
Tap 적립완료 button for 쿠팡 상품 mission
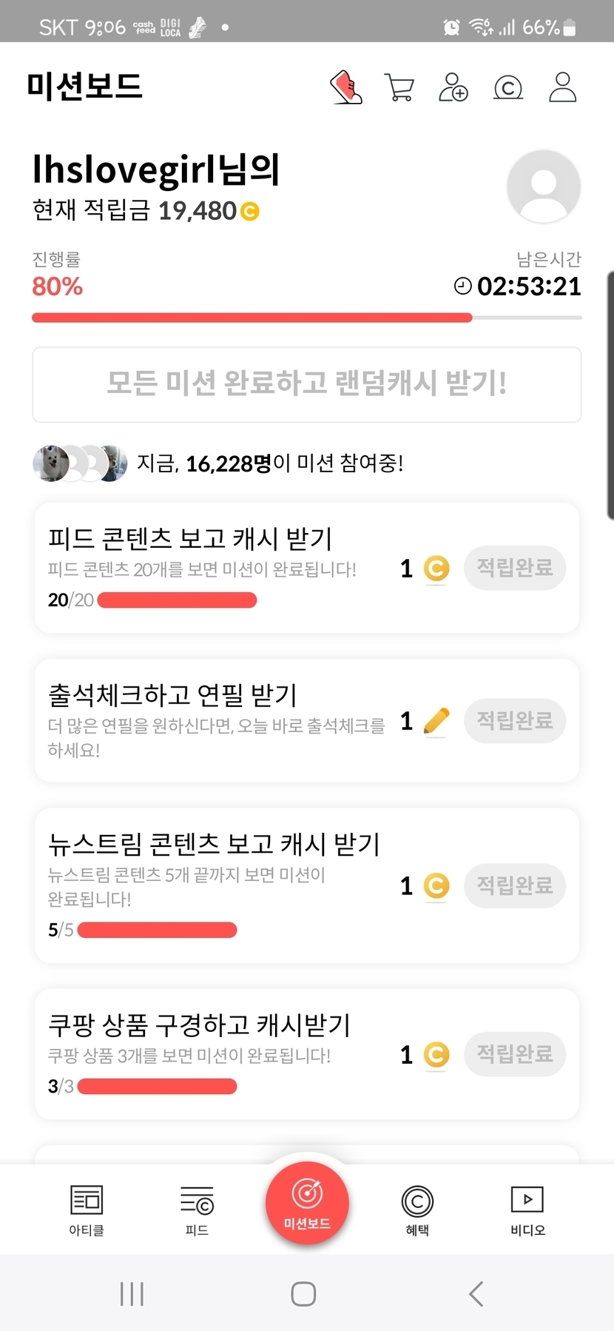click(x=515, y=1053)
